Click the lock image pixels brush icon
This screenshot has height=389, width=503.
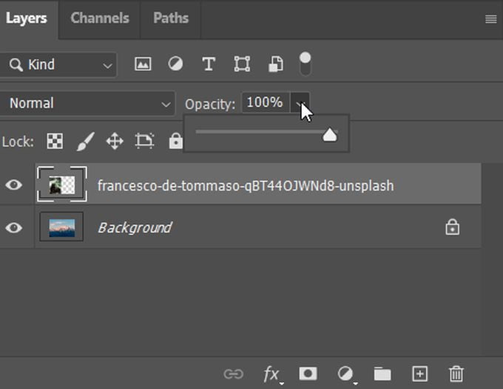point(85,141)
